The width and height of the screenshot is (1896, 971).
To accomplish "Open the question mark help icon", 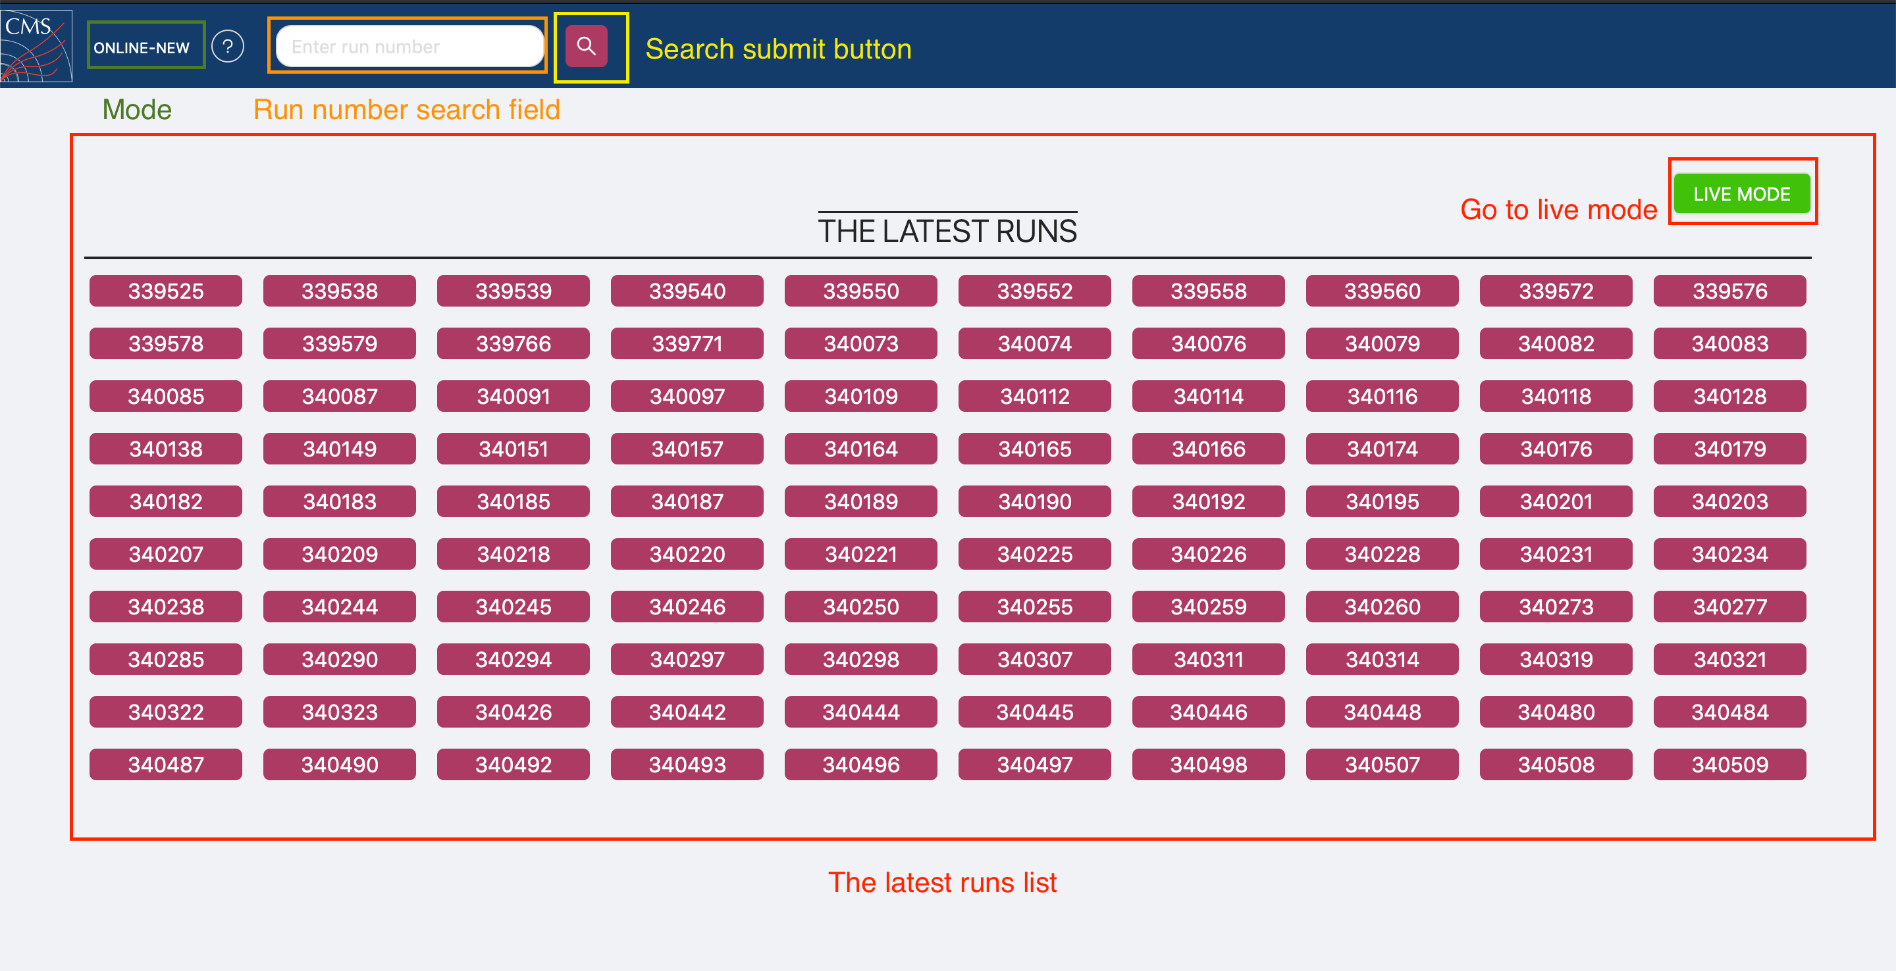I will point(227,47).
